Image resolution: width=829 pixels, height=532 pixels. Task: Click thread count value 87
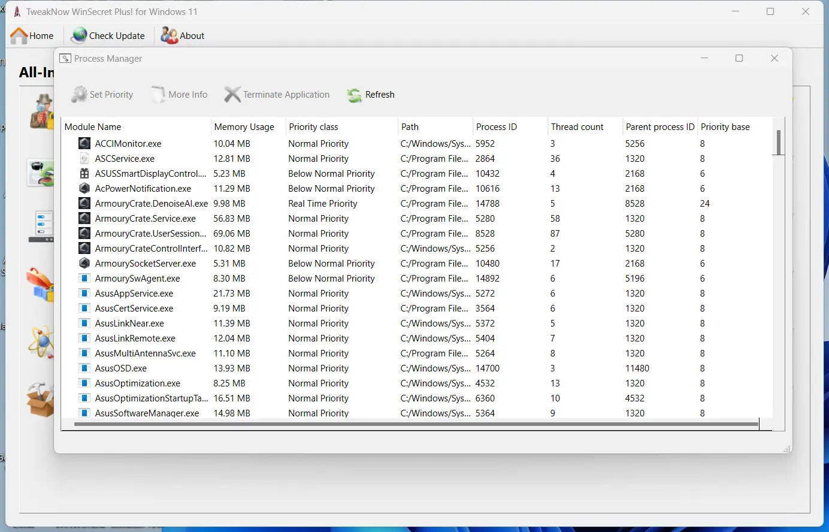click(x=555, y=233)
